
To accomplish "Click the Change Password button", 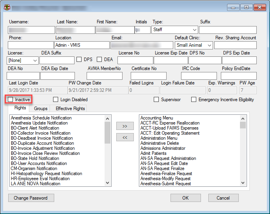I will [31, 198].
